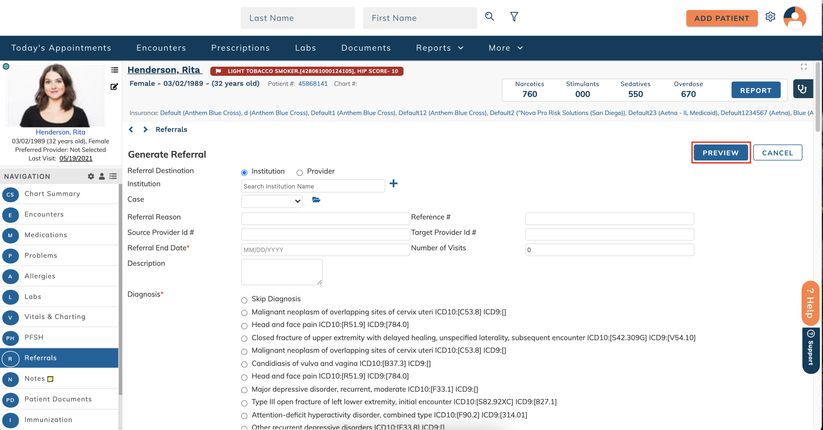The image size is (823, 430).
Task: Click the patient search magnifier icon
Action: [490, 16]
